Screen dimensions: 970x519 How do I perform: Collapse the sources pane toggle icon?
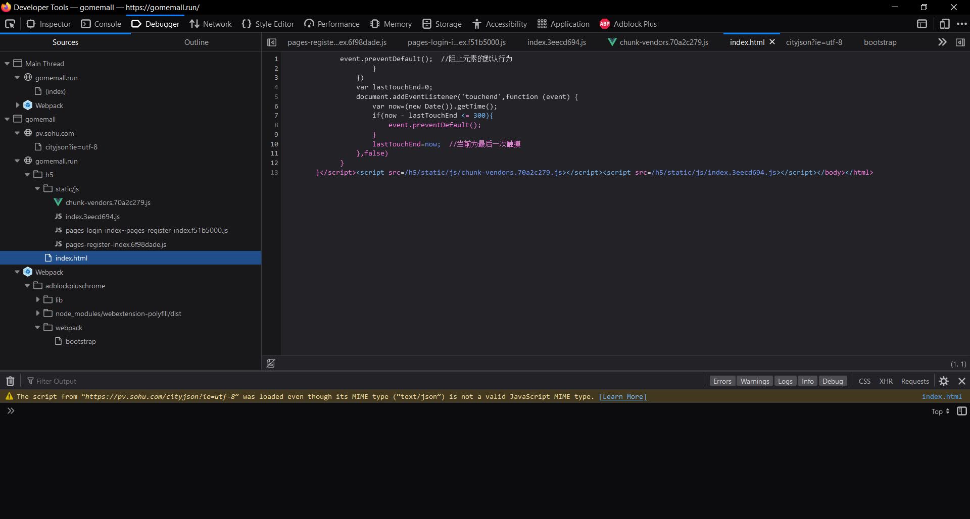[272, 42]
